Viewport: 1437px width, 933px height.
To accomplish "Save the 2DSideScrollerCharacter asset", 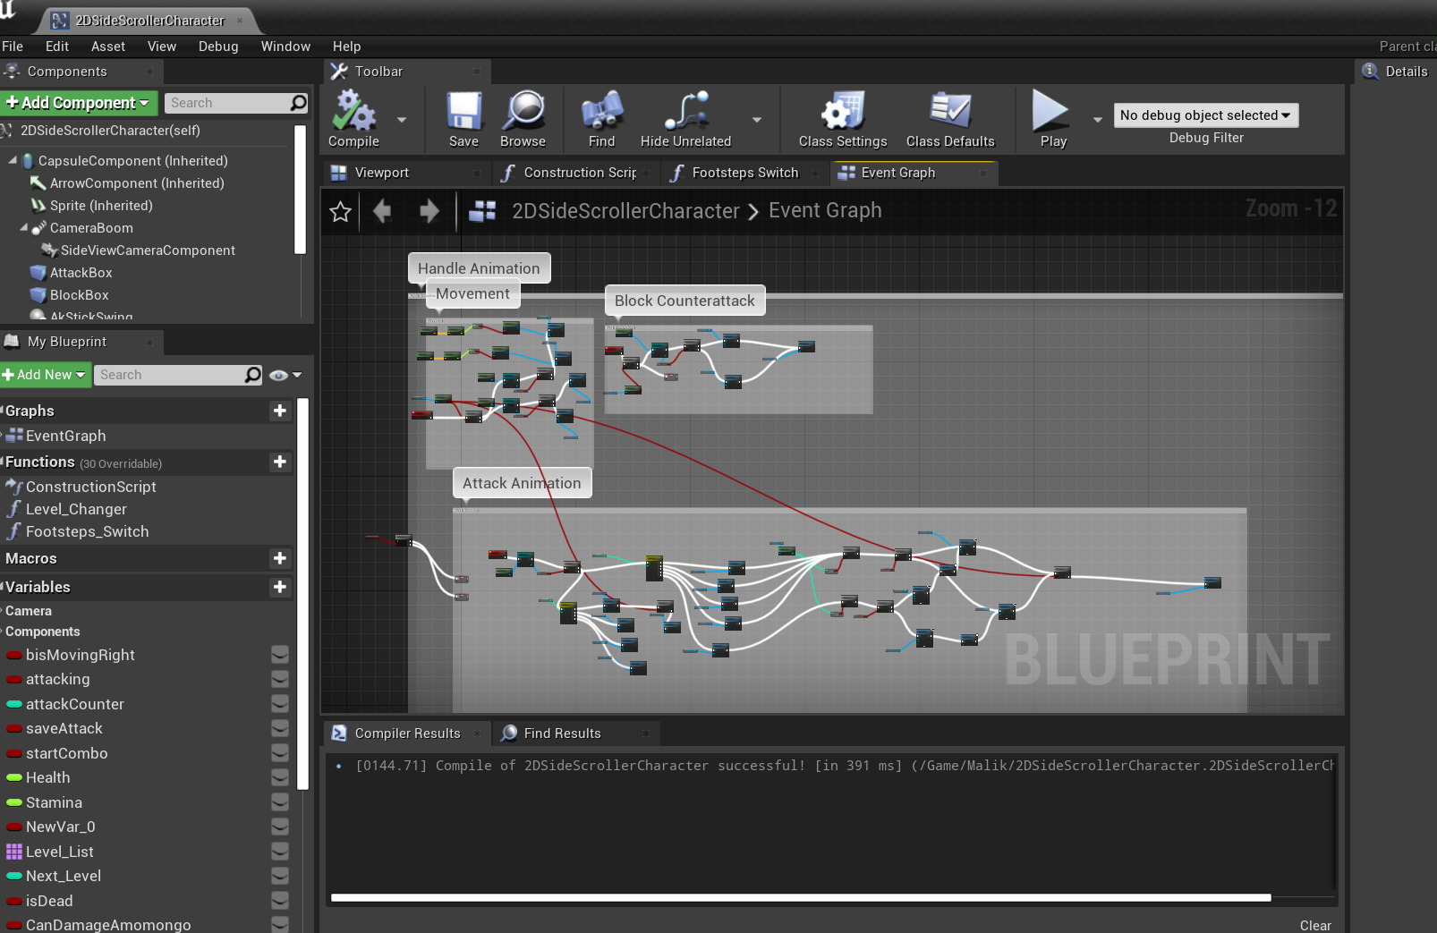I will pyautogui.click(x=463, y=119).
